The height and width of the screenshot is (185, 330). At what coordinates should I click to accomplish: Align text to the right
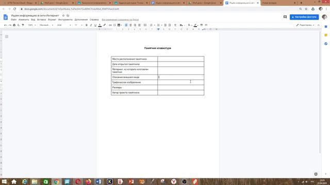click(x=135, y=25)
